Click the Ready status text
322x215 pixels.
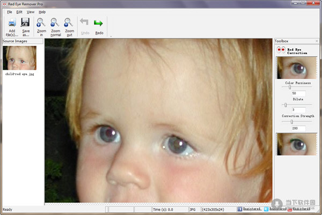coord(8,210)
